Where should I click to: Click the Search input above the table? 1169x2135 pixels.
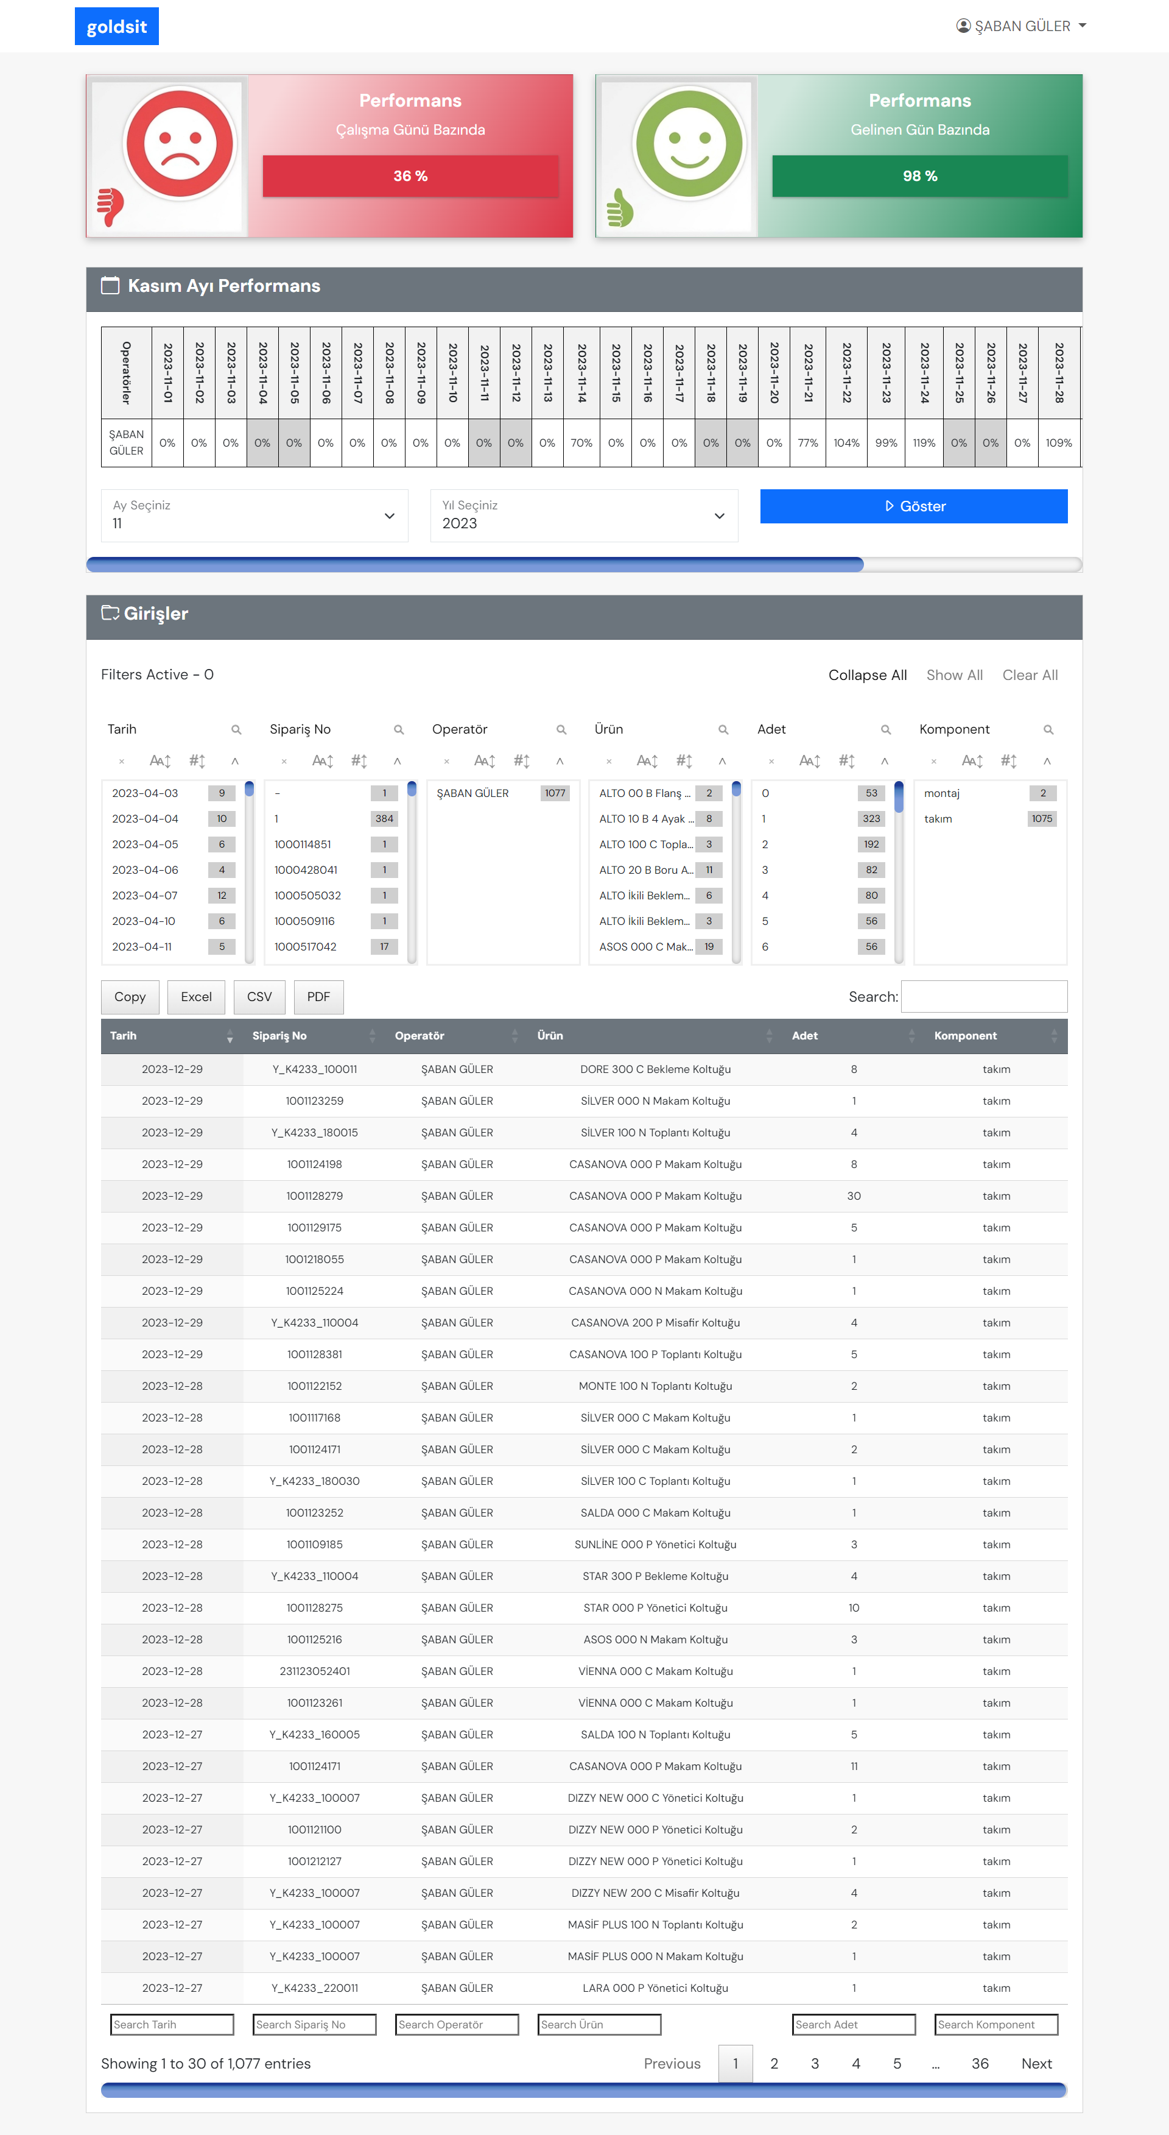[x=983, y=997]
